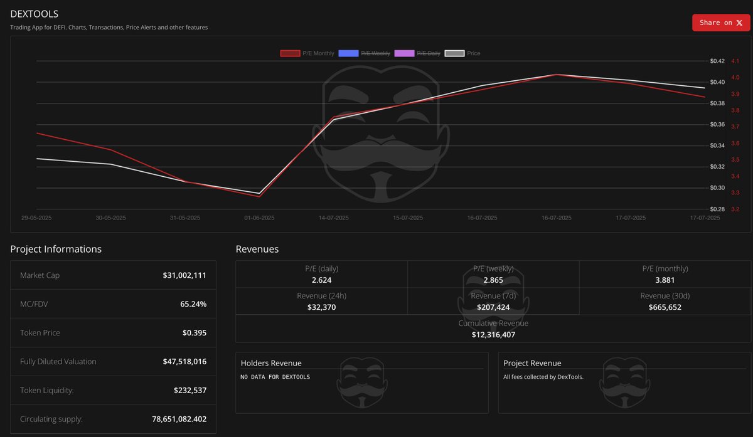This screenshot has height=437, width=753.
Task: Click the 01-06-2025 date axis label
Action: click(x=259, y=218)
